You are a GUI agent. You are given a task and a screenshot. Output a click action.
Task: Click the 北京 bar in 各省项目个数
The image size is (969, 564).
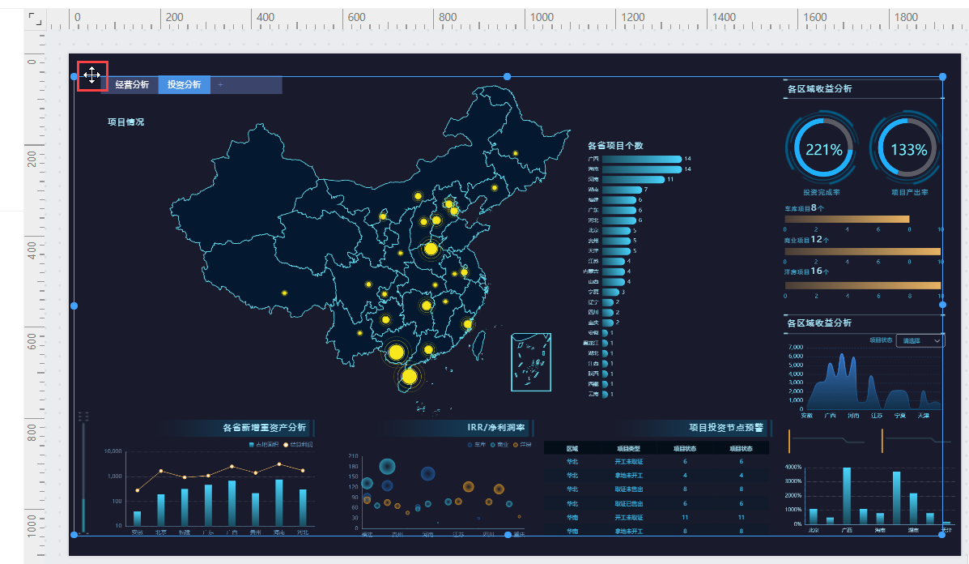pyautogui.click(x=617, y=231)
